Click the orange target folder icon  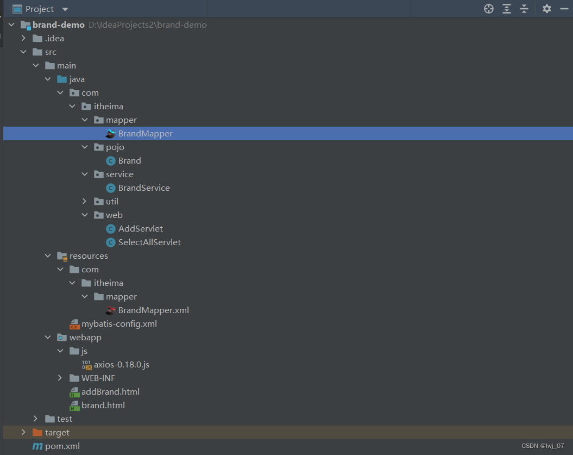(x=37, y=432)
